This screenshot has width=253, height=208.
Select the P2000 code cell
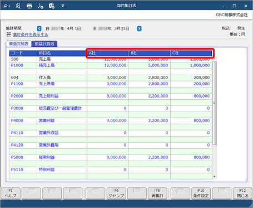click(23, 96)
